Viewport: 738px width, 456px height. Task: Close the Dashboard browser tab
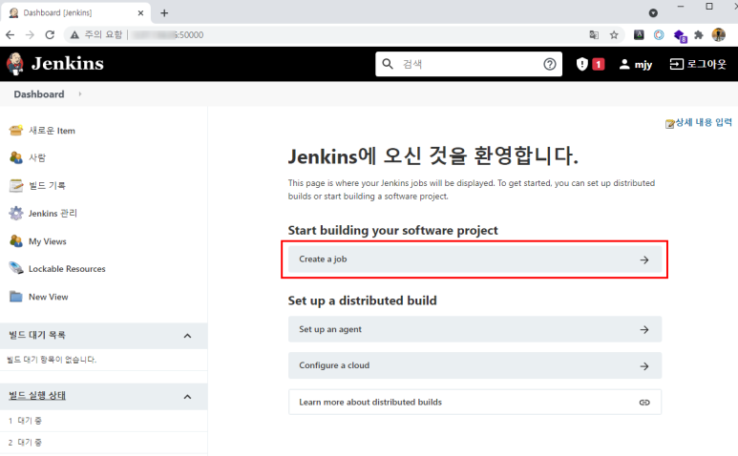(140, 13)
